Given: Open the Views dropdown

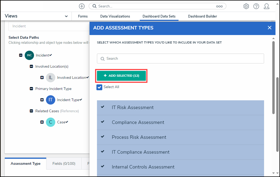Looking at the screenshot, I should pos(66,16).
